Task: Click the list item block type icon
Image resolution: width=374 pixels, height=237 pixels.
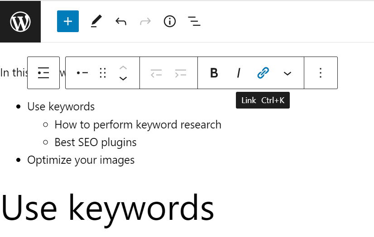Action: [82, 73]
